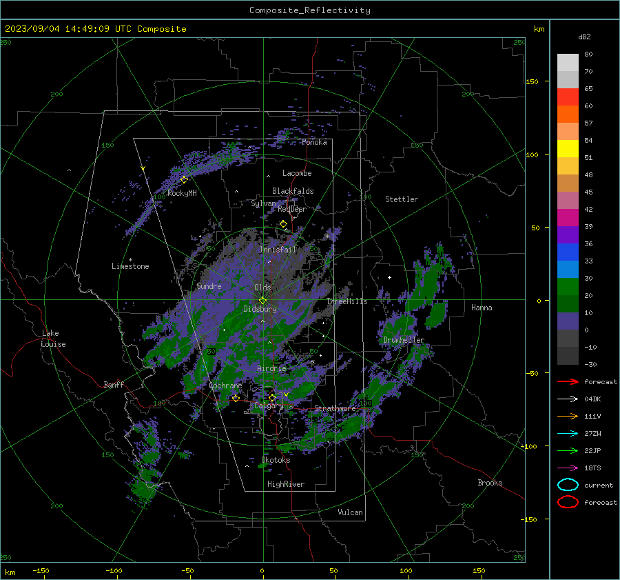This screenshot has height=580, width=620.
Task: Click the yellow diamond marker below RedDeer
Action: coord(283,224)
